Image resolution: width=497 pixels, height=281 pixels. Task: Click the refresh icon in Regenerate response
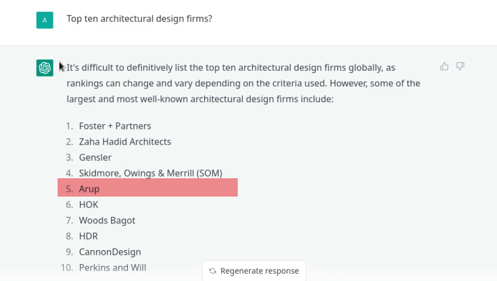213,271
